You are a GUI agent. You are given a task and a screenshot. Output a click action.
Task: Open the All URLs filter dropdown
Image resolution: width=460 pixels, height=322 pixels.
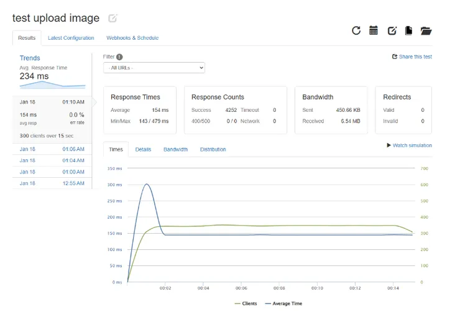coord(154,67)
